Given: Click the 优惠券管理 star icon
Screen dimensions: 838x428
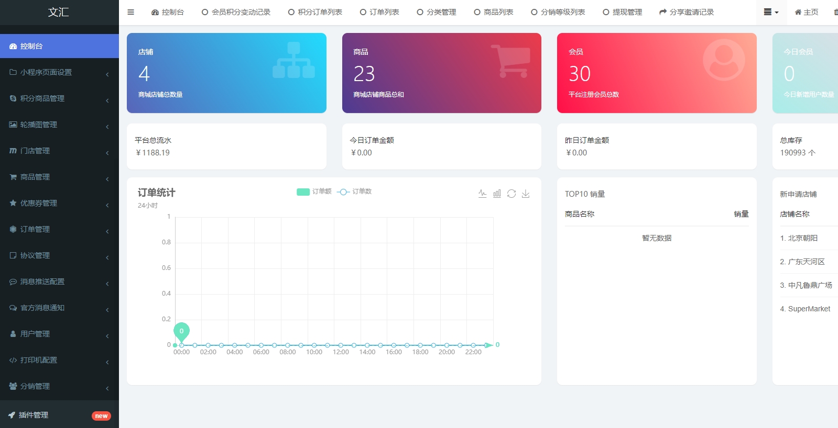Looking at the screenshot, I should click(x=13, y=203).
